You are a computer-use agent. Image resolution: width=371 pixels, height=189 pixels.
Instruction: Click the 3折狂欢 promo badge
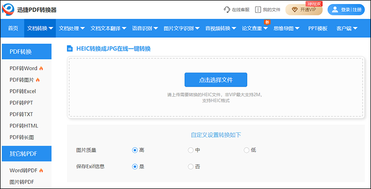314,4
